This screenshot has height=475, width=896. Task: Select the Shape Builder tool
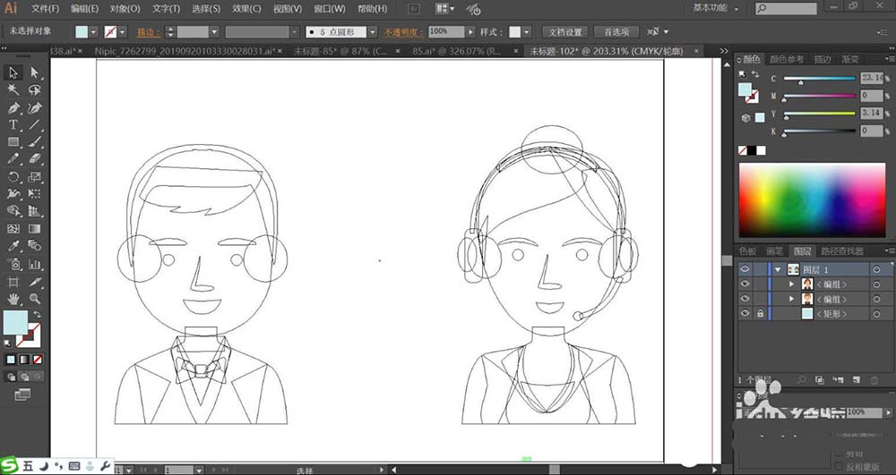13,211
